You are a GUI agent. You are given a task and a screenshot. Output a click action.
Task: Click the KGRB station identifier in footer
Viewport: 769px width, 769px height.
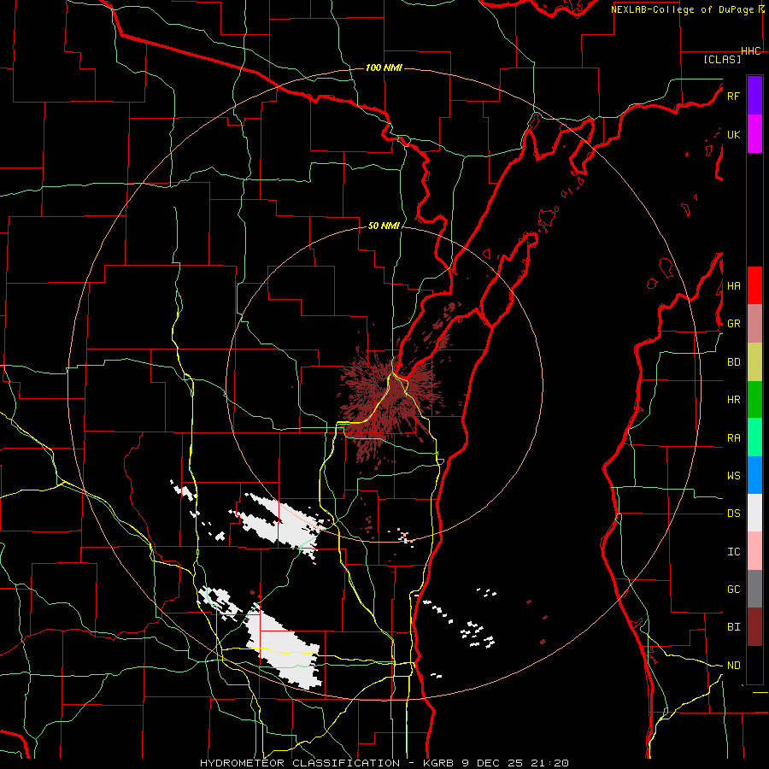[x=440, y=763]
